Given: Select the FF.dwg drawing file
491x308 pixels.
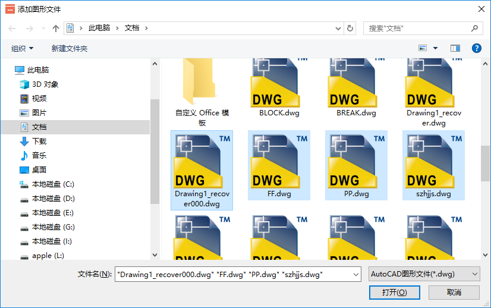Looking at the screenshot, I should coord(279,164).
